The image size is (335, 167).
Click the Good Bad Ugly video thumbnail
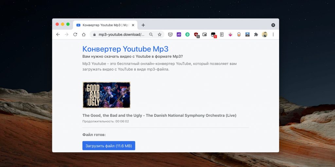click(x=106, y=95)
